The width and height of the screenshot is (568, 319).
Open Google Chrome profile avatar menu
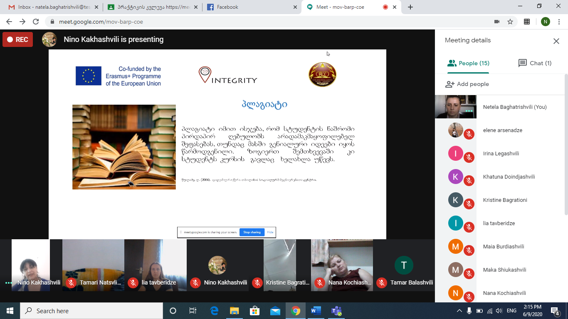[545, 22]
